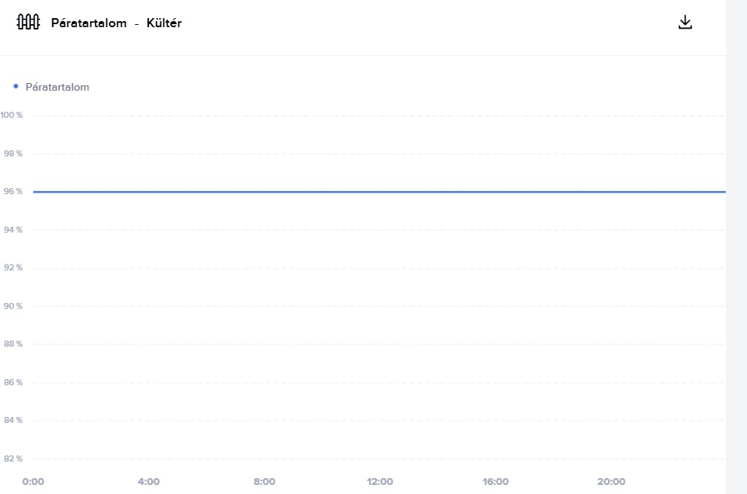747x494 pixels.
Task: Click the 98 % y-axis label
Action: click(13, 153)
